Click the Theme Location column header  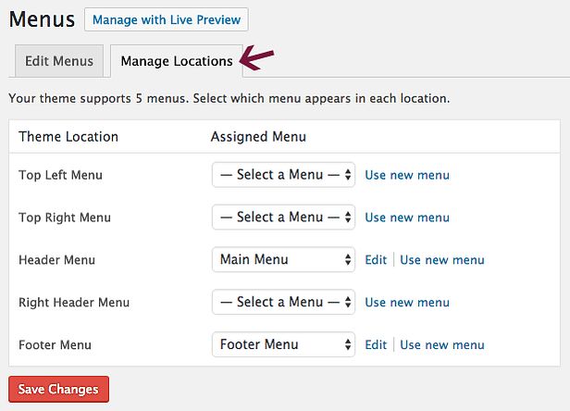coord(68,137)
